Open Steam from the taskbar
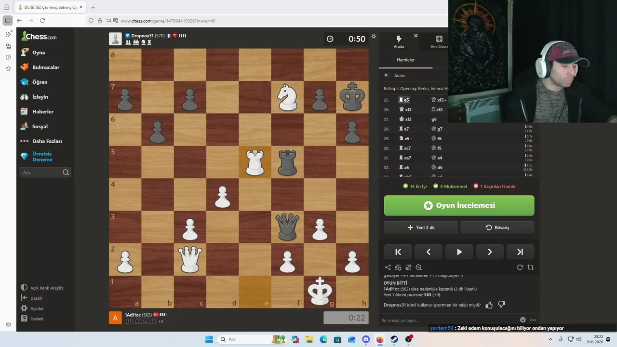 pos(394,339)
